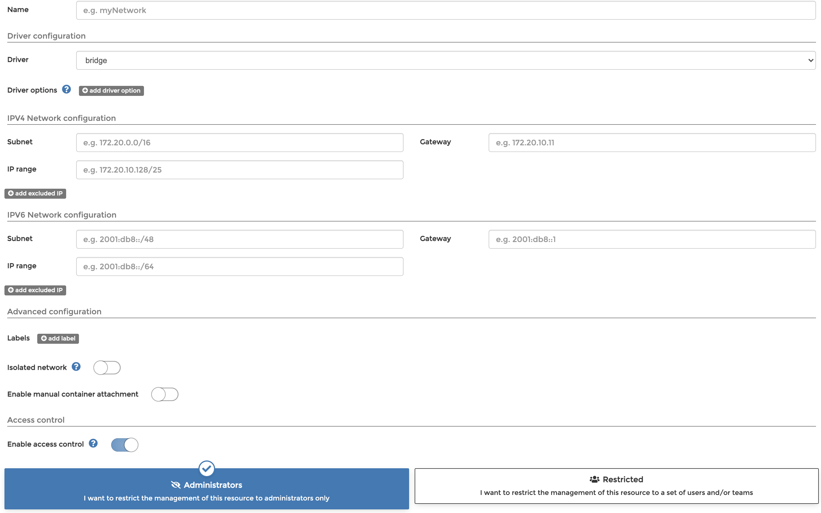This screenshot has width=821, height=513.
Task: Click help icon next to Driver options
Action: [x=66, y=89]
